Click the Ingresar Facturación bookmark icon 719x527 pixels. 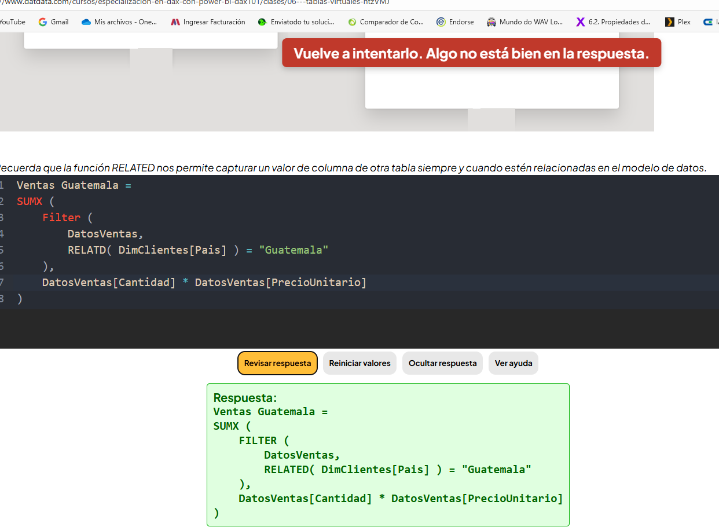(x=175, y=22)
